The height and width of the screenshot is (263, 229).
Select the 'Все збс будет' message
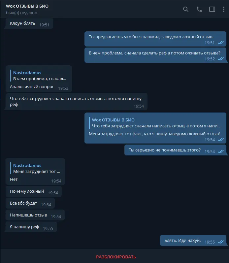30,203
